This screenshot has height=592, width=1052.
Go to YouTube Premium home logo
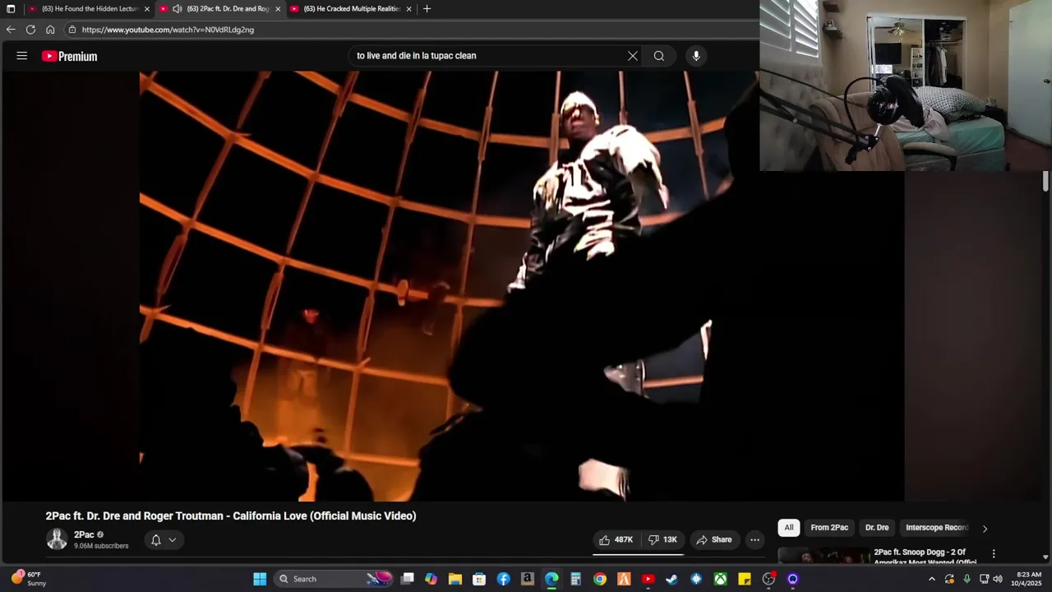click(70, 56)
